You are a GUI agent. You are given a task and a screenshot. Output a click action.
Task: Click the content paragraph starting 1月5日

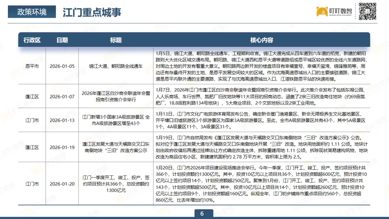(261, 66)
